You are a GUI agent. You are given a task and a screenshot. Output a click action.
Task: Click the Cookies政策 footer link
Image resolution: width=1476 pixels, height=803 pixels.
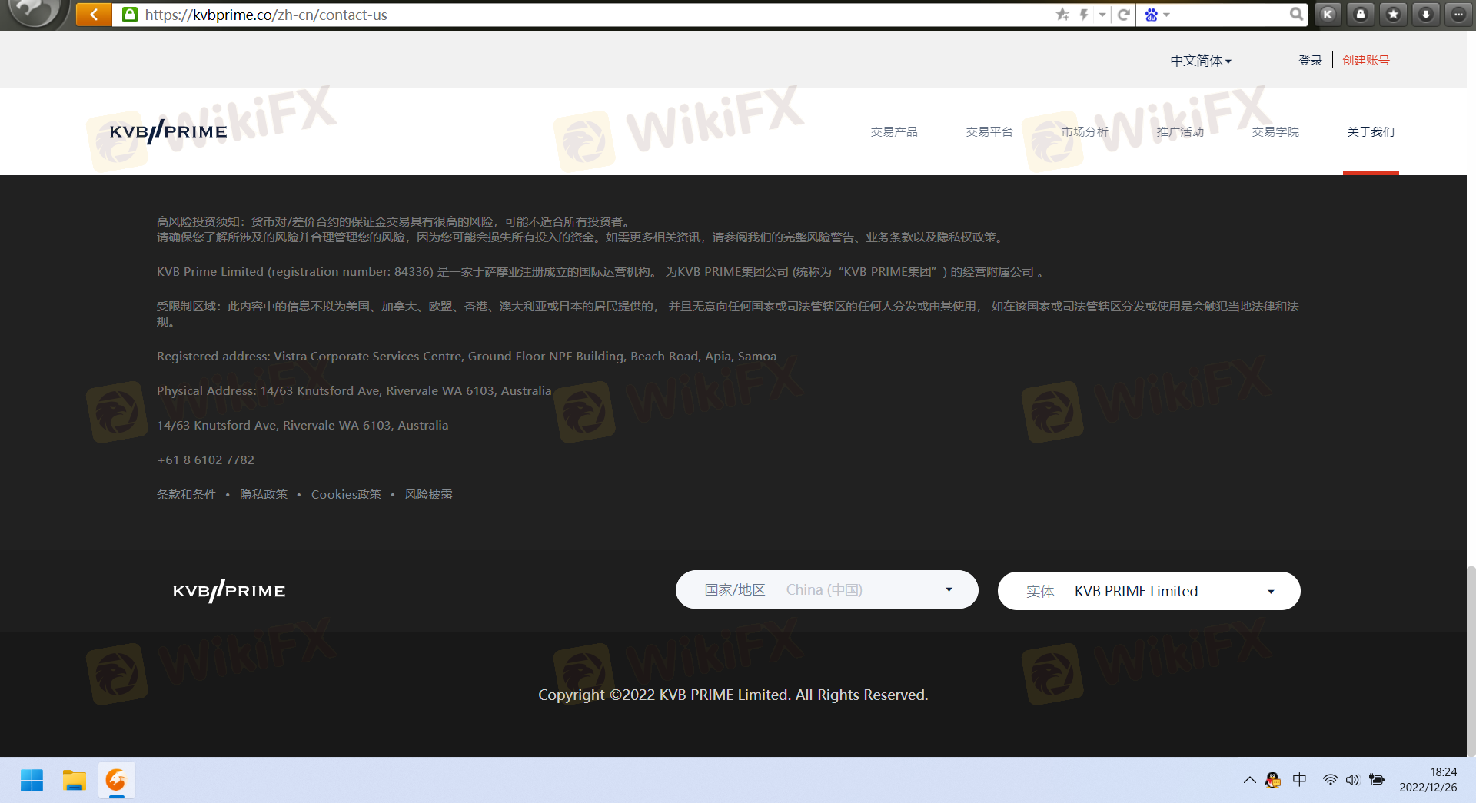pos(346,495)
